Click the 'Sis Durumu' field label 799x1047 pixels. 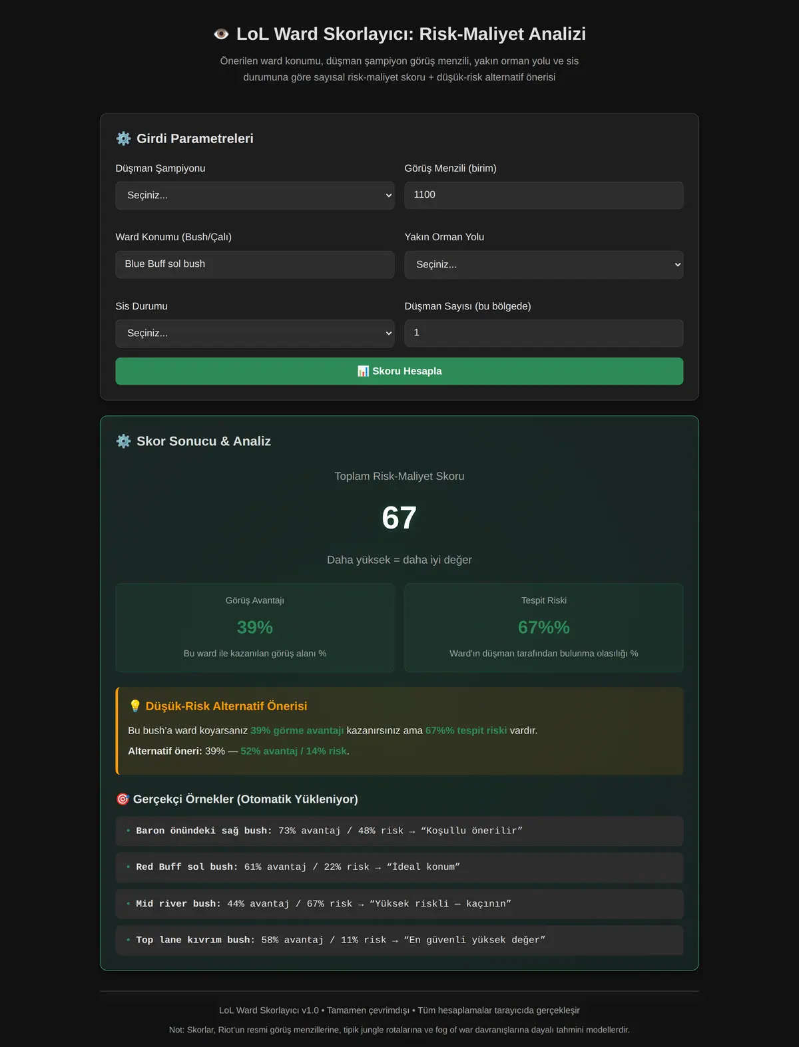[x=142, y=306]
